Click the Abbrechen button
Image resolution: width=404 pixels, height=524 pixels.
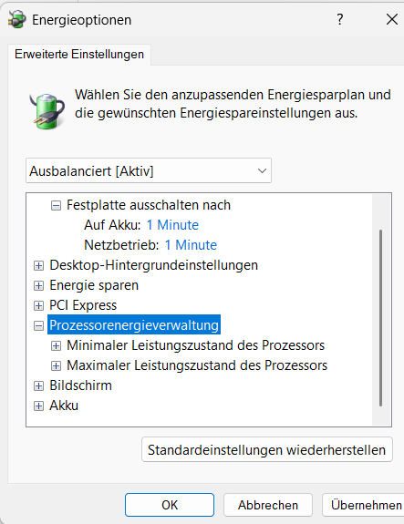(268, 505)
